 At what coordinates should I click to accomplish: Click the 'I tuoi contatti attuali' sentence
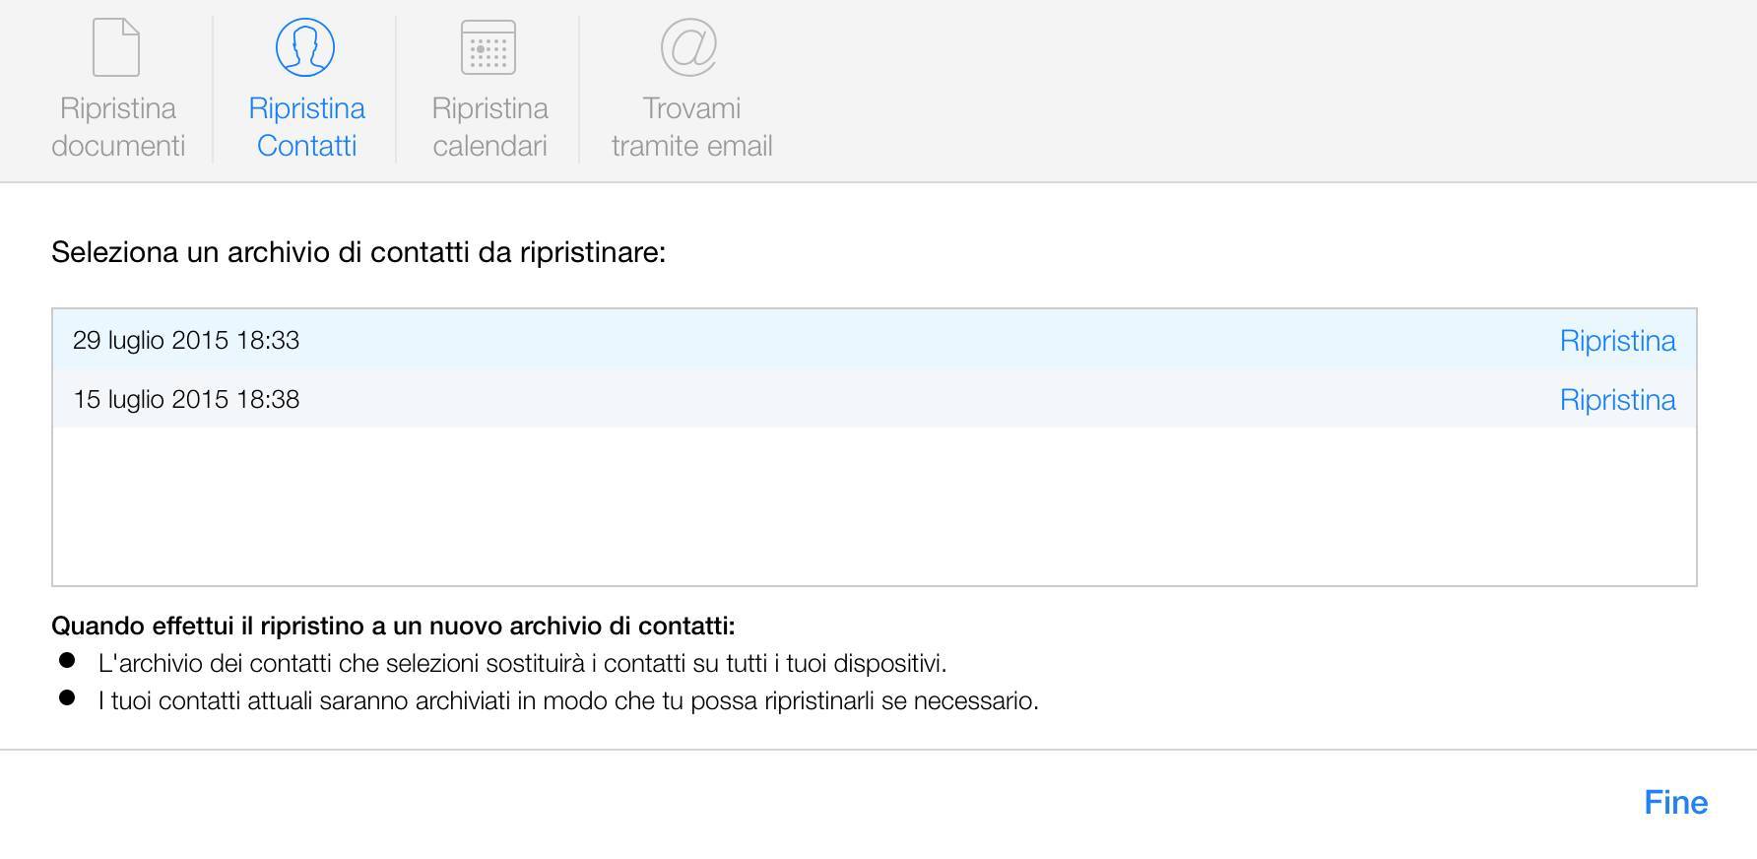568,701
